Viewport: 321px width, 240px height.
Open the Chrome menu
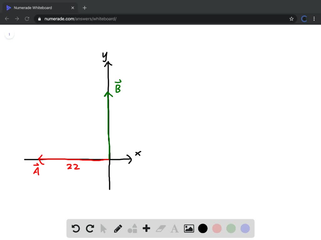(x=314, y=19)
